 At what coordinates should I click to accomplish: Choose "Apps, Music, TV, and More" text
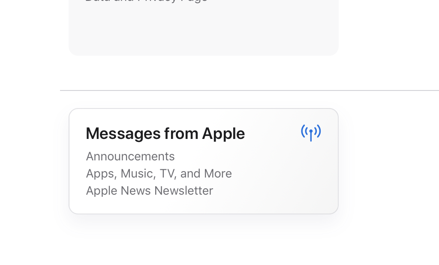(x=159, y=174)
